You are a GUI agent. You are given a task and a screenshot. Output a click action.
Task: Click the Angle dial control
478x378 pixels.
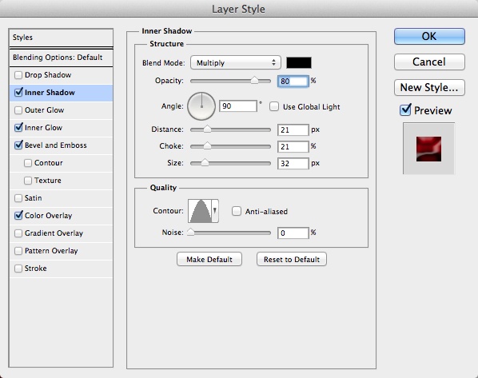click(201, 106)
